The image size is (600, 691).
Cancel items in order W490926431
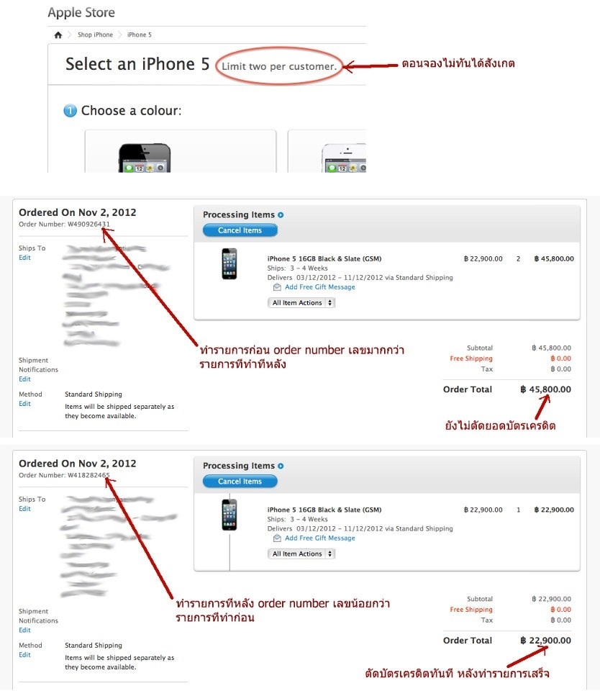(x=240, y=230)
